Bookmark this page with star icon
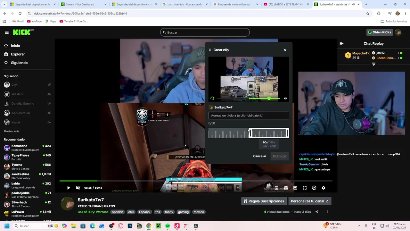This screenshot has height=231, width=410. coord(368,13)
